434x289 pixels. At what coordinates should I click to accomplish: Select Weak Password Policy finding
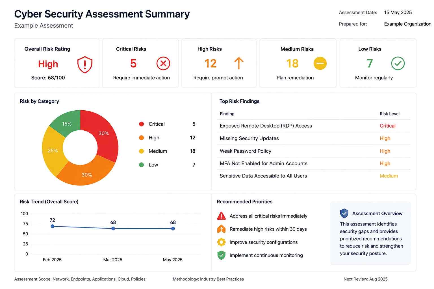coord(246,151)
